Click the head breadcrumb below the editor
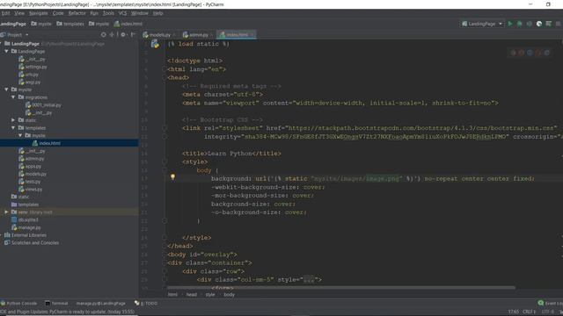Image resolution: width=563 pixels, height=316 pixels. [x=192, y=295]
